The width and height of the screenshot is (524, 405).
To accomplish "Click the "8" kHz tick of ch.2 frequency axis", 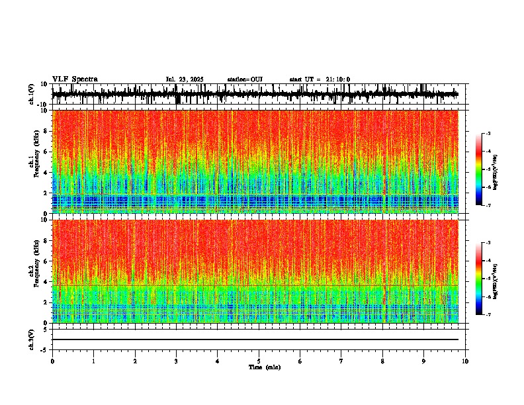I will pos(46,241).
